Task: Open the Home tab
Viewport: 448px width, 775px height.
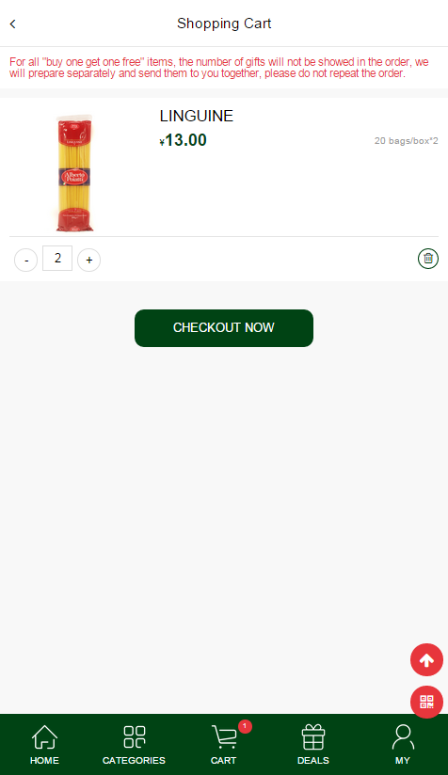Action: pos(44,744)
